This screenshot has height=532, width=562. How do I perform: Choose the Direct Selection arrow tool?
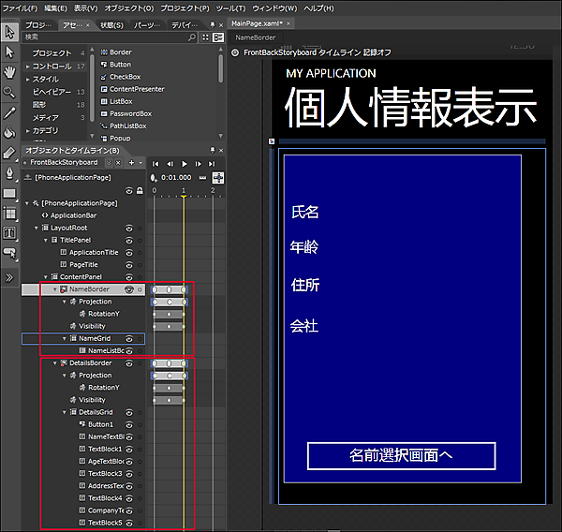point(9,52)
